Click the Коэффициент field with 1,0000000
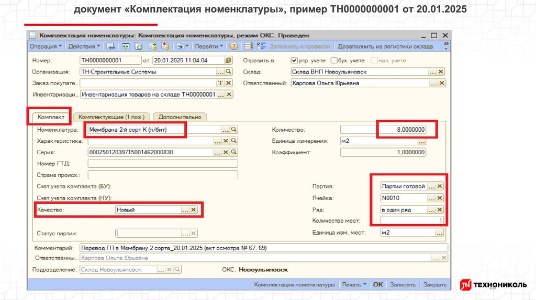 [x=383, y=152]
